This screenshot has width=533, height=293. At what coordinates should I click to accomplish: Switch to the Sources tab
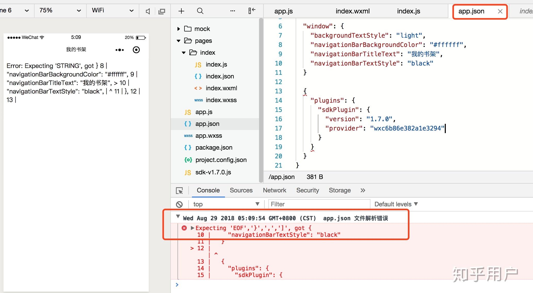point(241,190)
